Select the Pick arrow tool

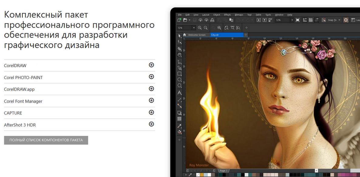click(179, 35)
